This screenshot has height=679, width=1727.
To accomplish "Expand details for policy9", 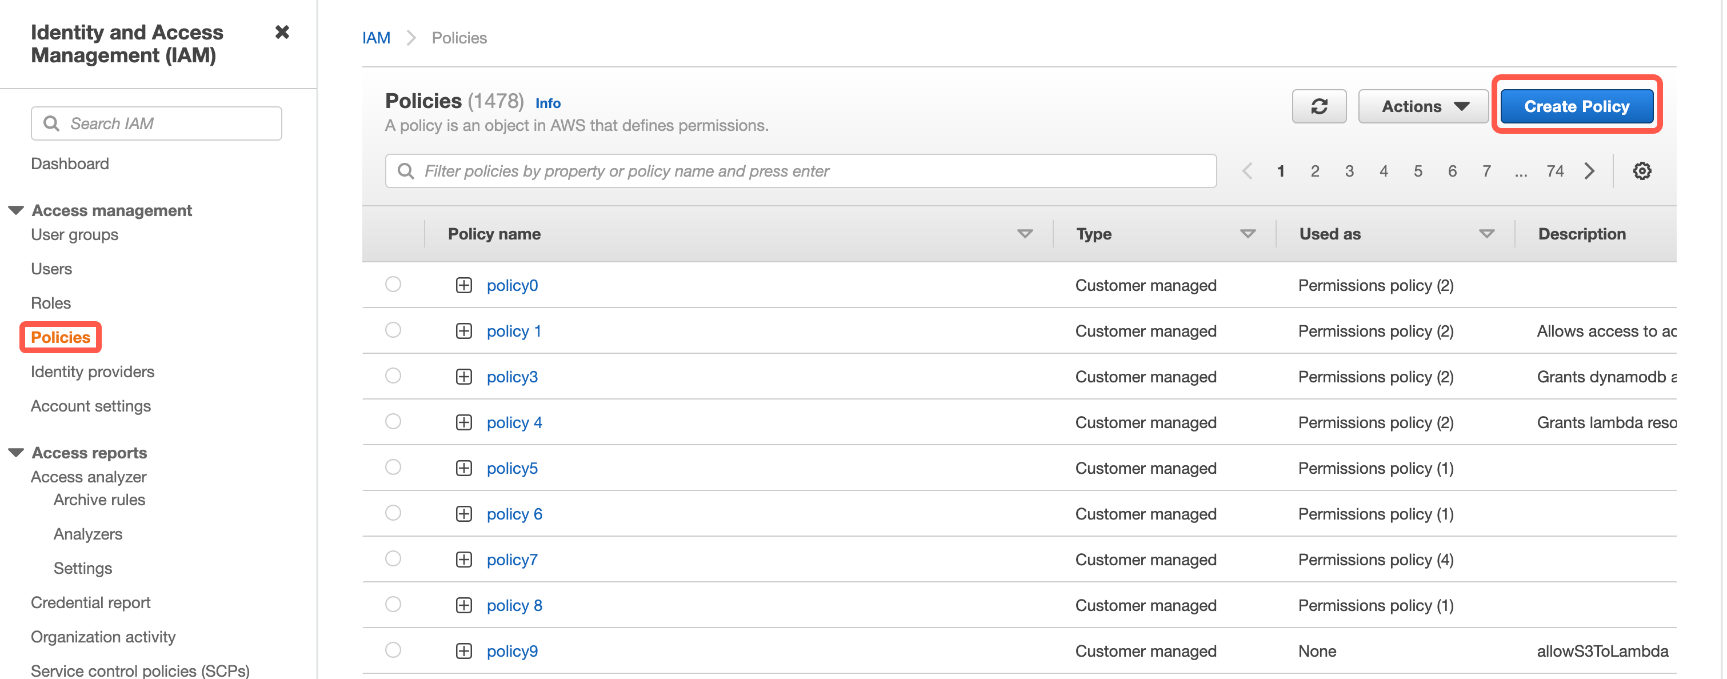I will point(464,651).
